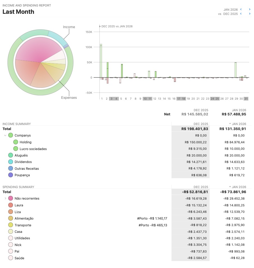Go to previous month for JAN 2026

coord(241,10)
